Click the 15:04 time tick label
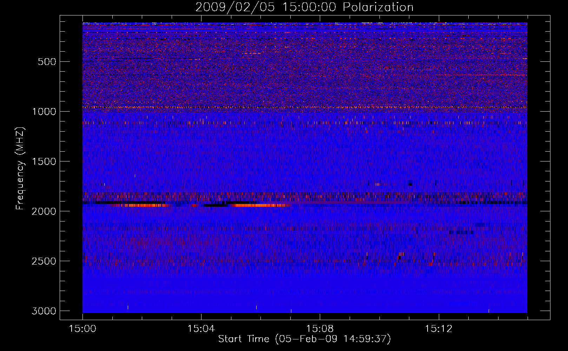This screenshot has height=351, width=568. (201, 329)
